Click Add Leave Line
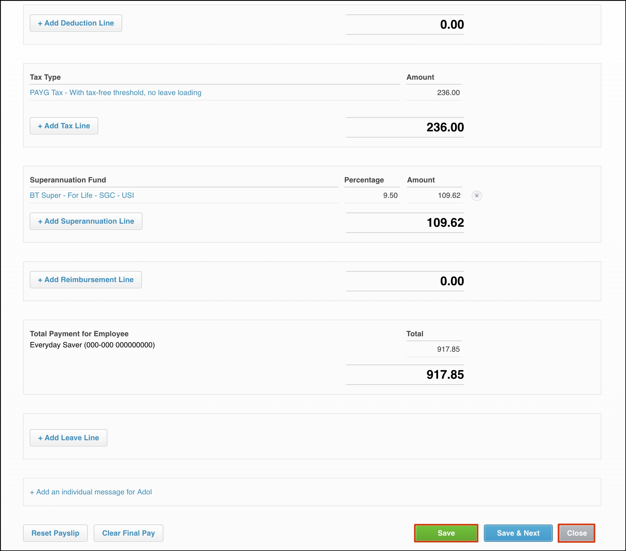 pos(68,437)
